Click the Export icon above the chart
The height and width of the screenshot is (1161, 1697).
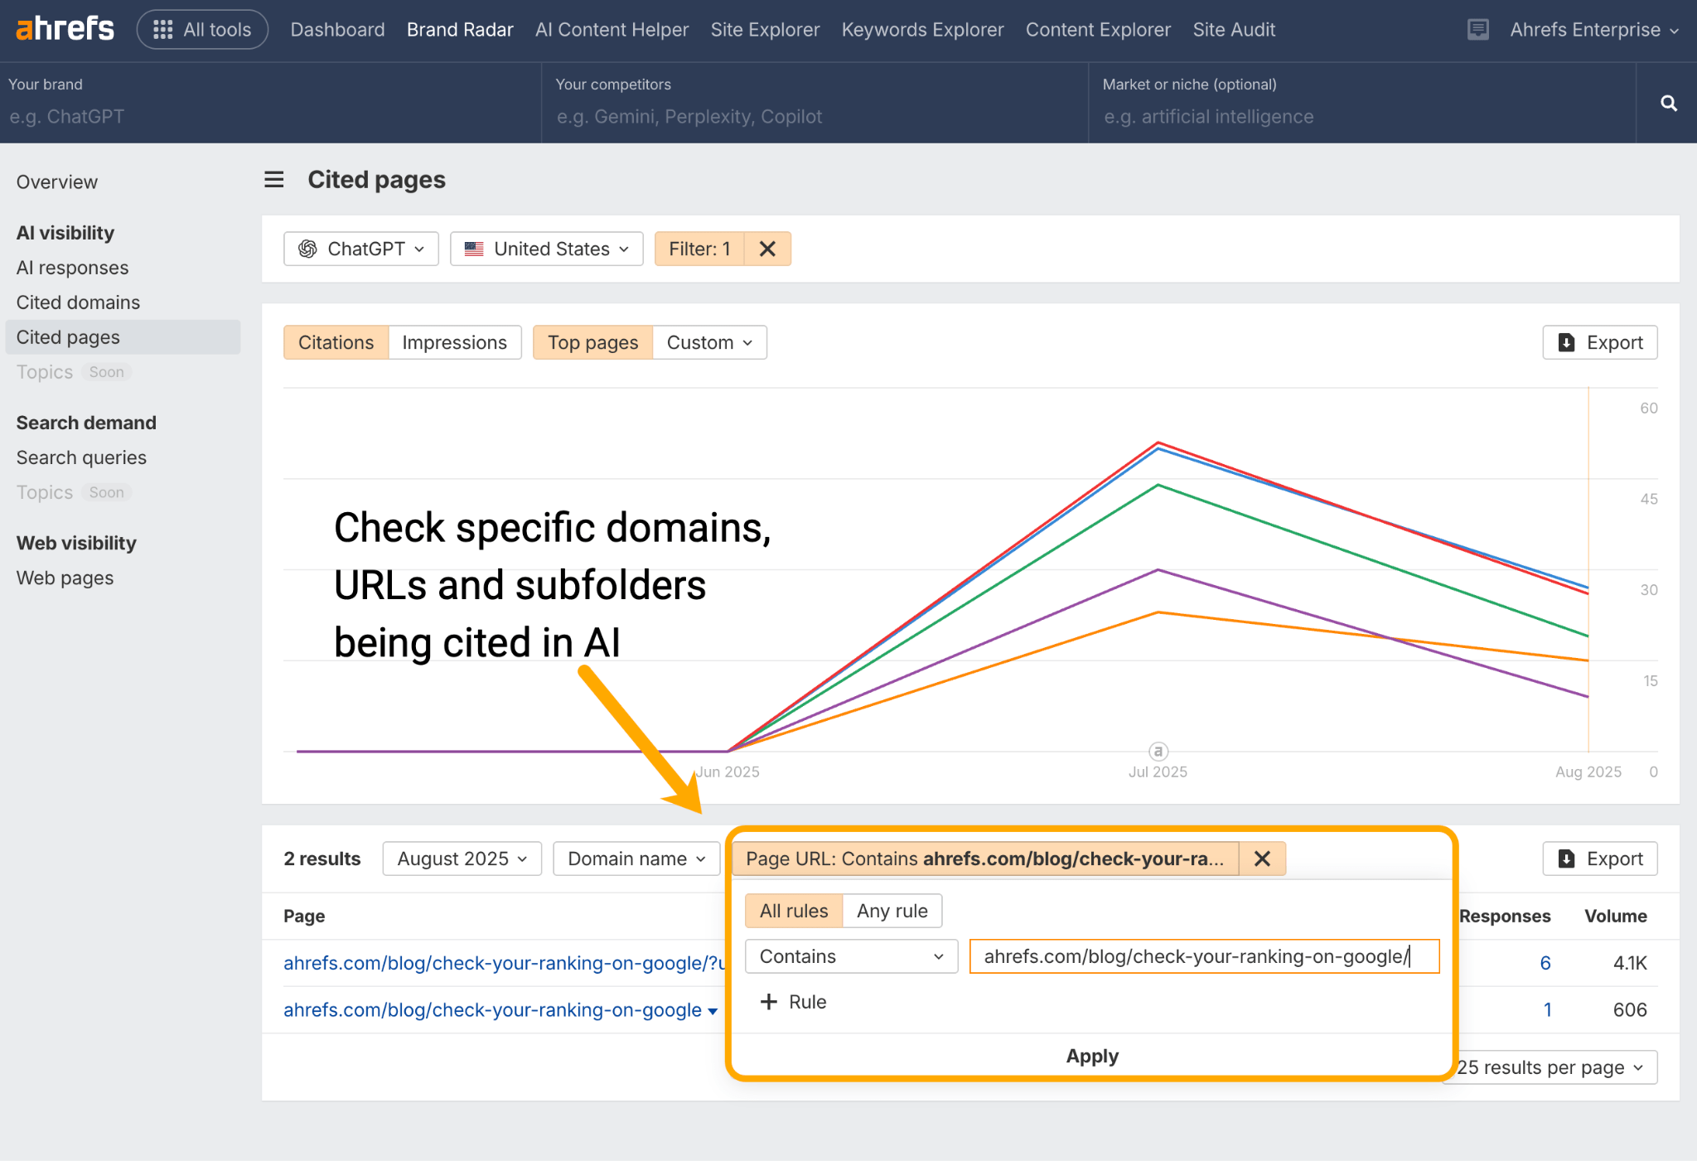[1565, 341]
